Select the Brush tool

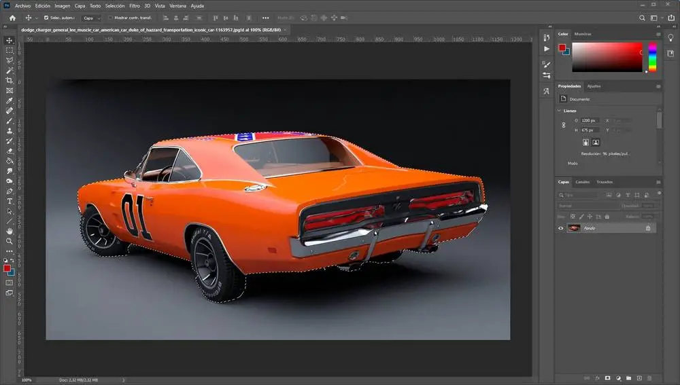point(10,121)
